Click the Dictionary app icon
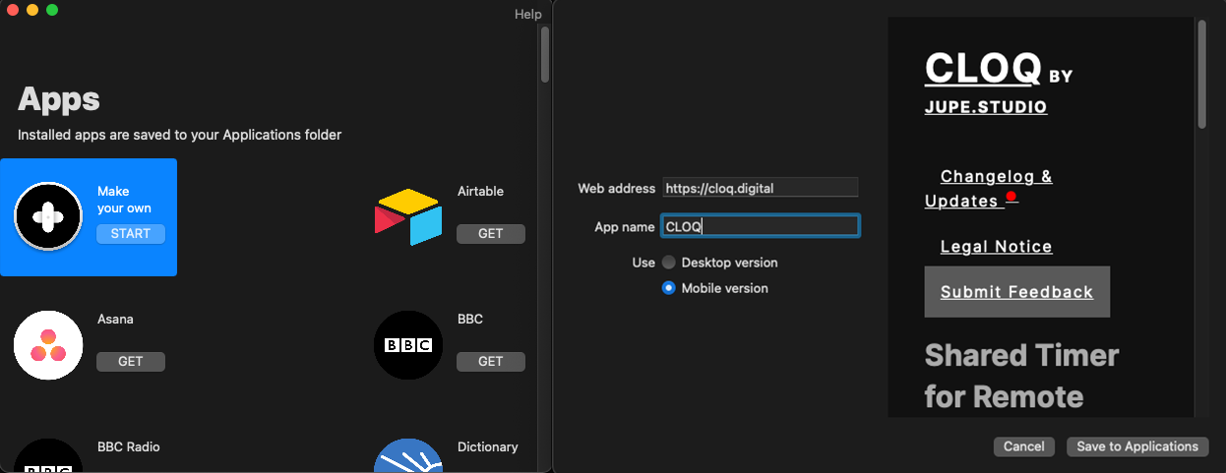Viewport: 1226px width, 473px height. pyautogui.click(x=408, y=456)
